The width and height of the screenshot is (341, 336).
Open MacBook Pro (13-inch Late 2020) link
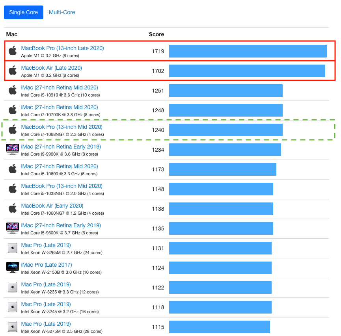tap(62, 48)
